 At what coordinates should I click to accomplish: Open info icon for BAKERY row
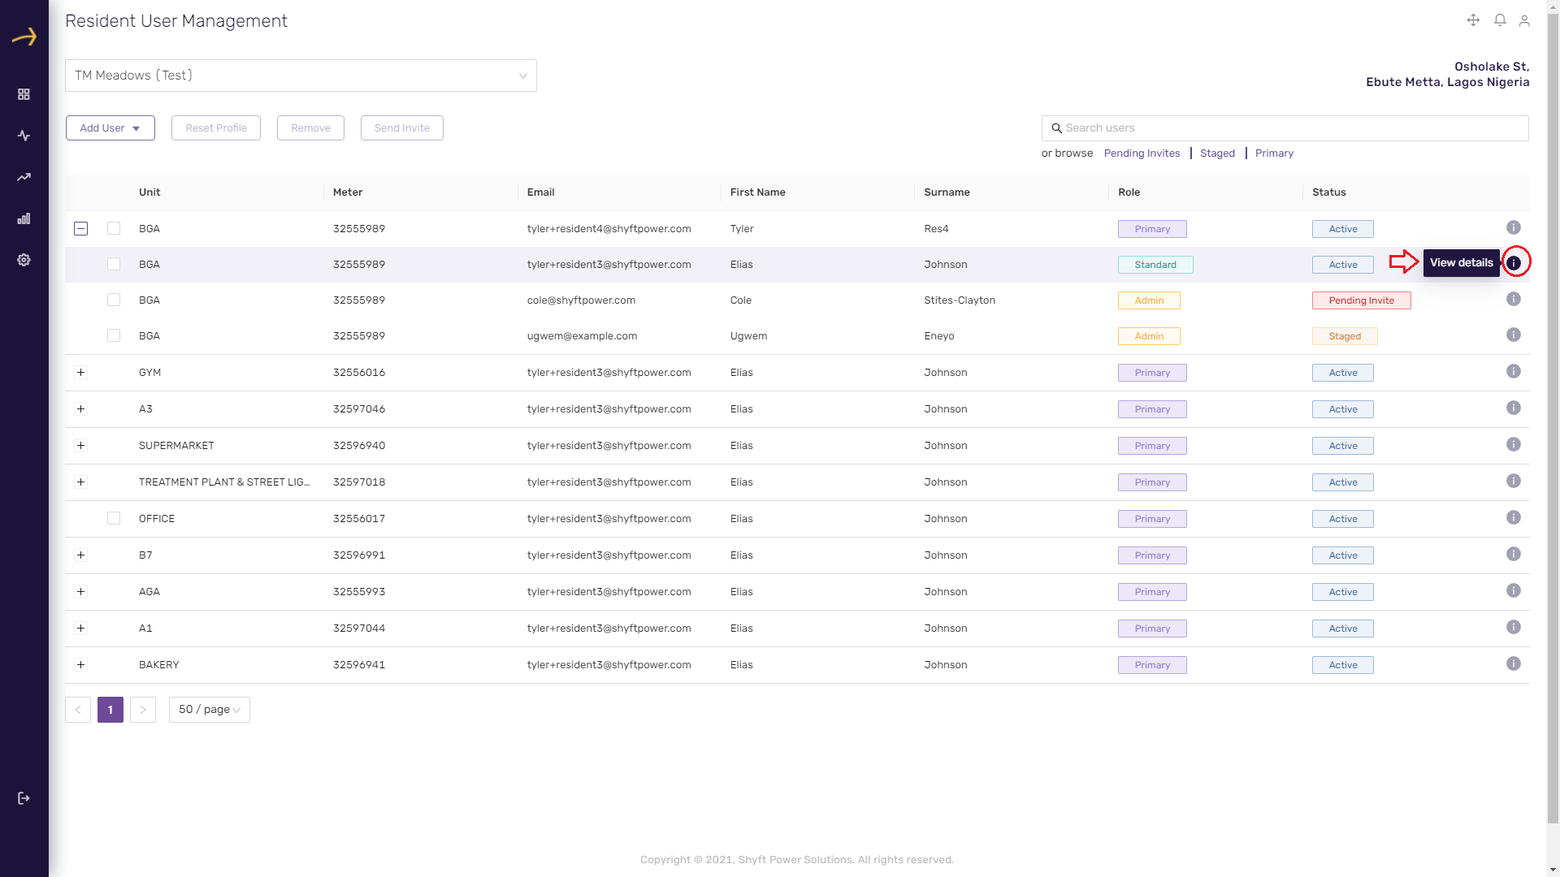pyautogui.click(x=1513, y=663)
